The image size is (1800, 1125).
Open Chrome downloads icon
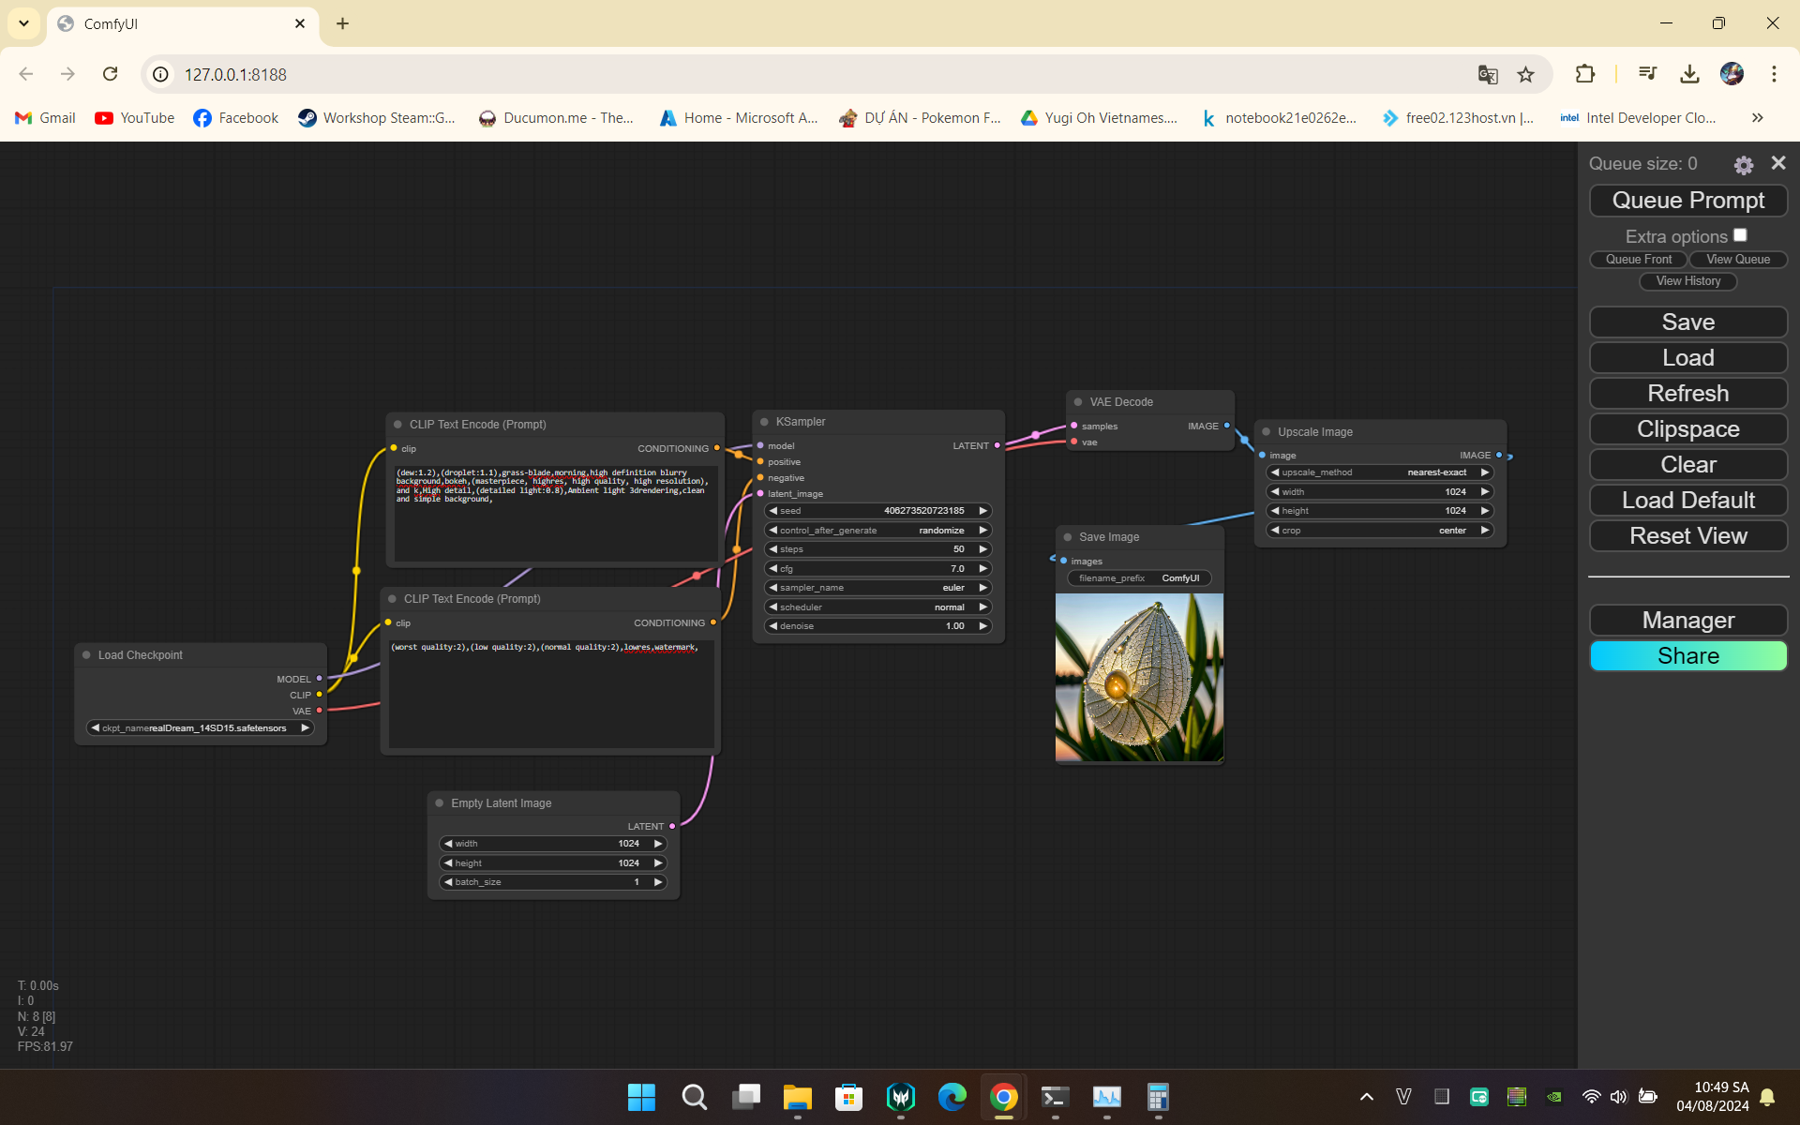1689,74
